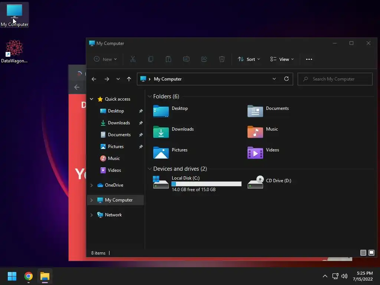Select Downloads in Quick access sidebar
This screenshot has height=285, width=380.
[x=119, y=123]
